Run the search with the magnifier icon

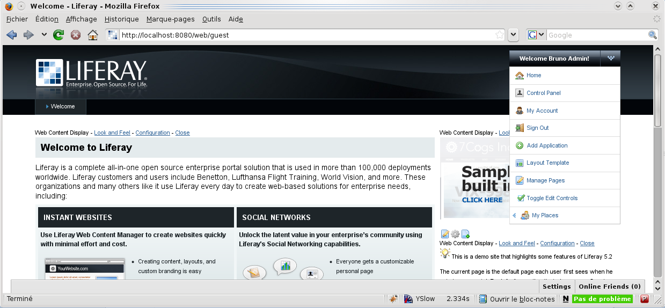coord(653,35)
